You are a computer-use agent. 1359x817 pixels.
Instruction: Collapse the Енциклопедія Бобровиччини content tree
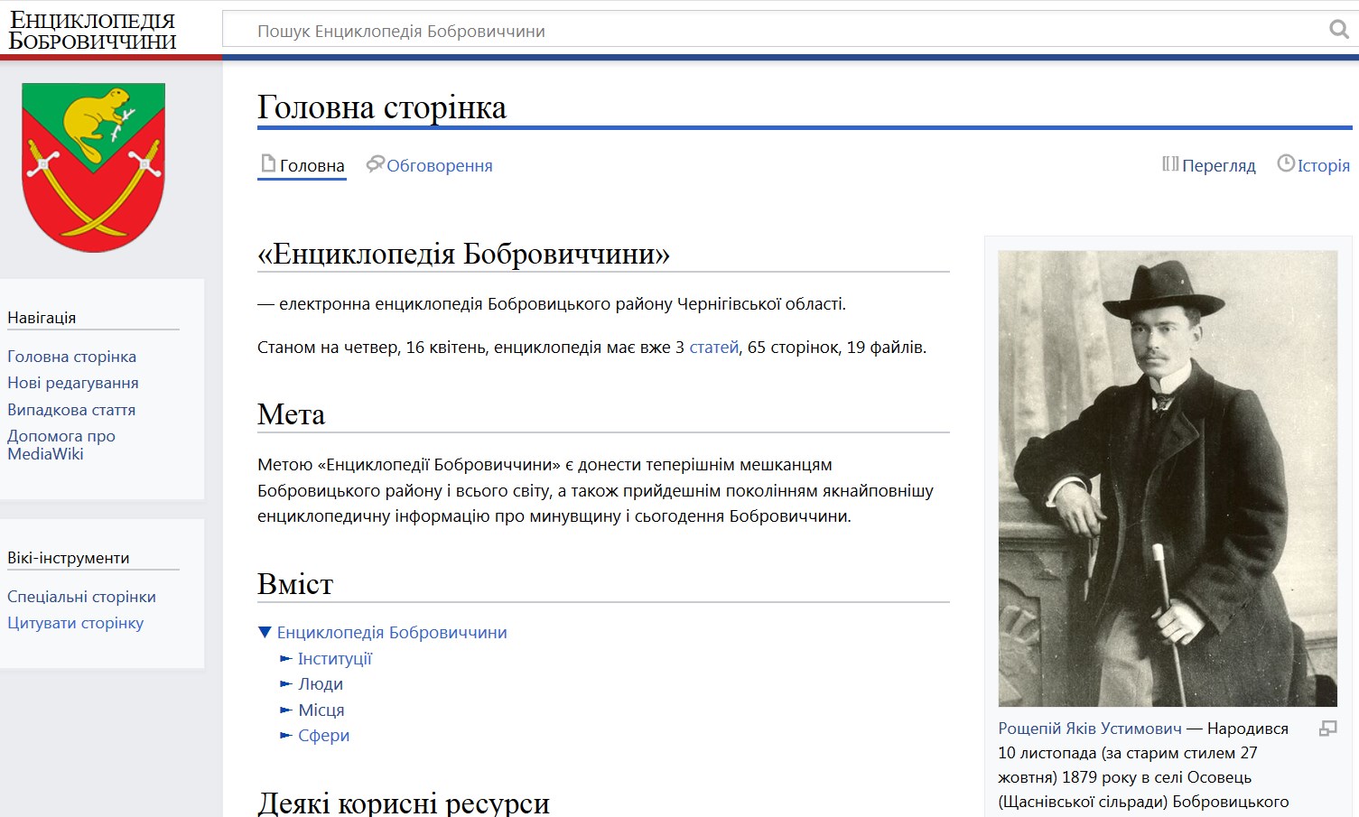(x=263, y=632)
